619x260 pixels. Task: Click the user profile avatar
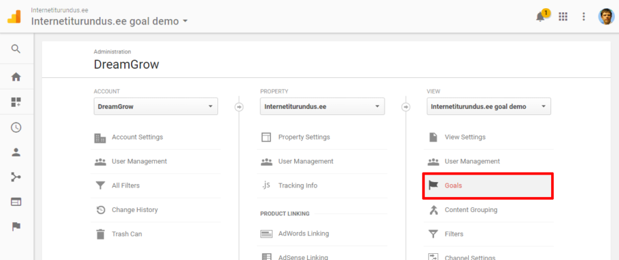[606, 16]
